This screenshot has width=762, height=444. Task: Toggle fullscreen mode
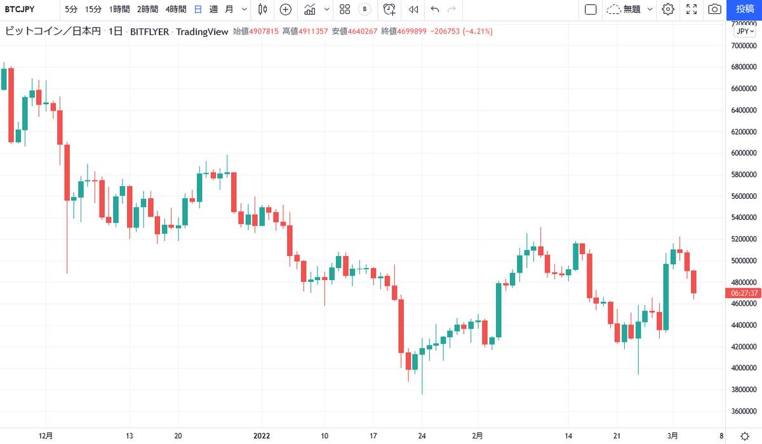coord(692,10)
